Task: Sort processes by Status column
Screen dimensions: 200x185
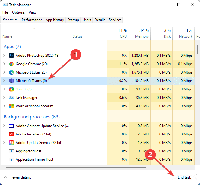Action: [89, 33]
